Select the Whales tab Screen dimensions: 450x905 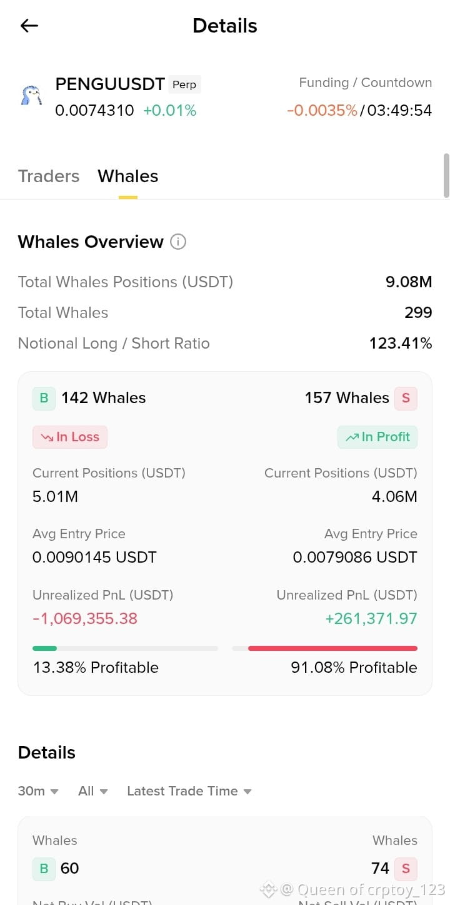(128, 176)
